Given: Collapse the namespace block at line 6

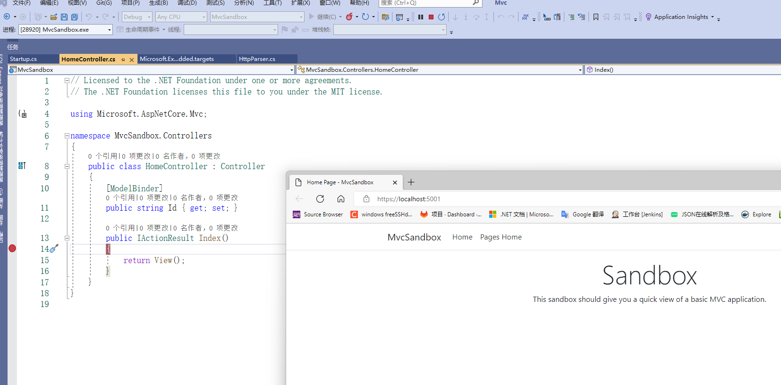Looking at the screenshot, I should (x=67, y=136).
